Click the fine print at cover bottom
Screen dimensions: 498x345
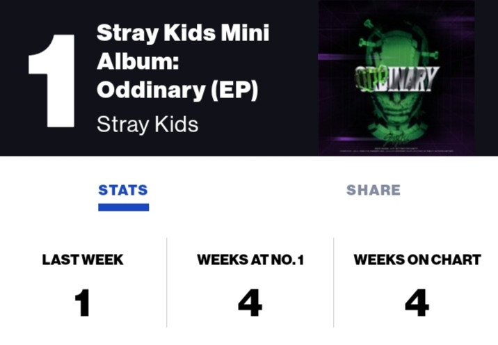[x=397, y=150]
